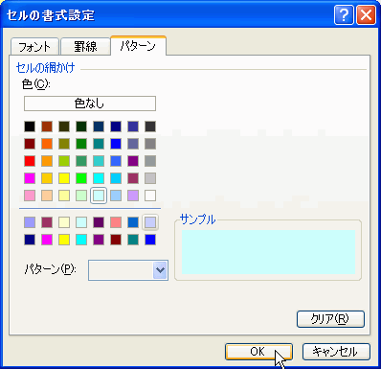Choose the 25% light gray swatch

coord(150,178)
